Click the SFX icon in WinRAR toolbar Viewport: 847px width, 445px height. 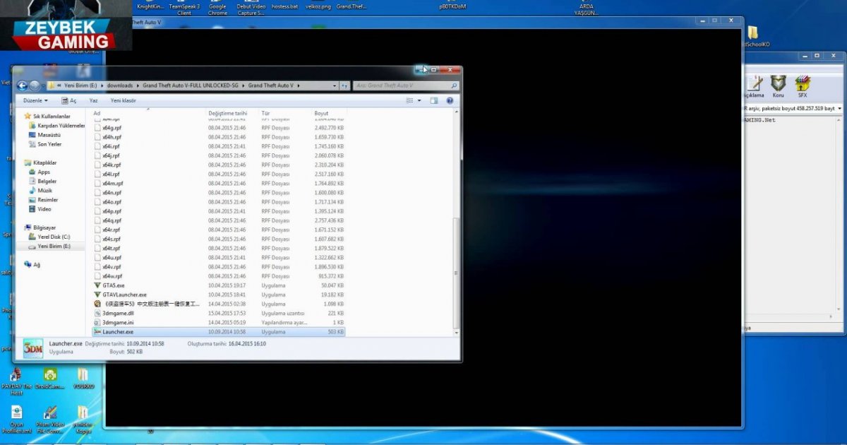tap(802, 83)
